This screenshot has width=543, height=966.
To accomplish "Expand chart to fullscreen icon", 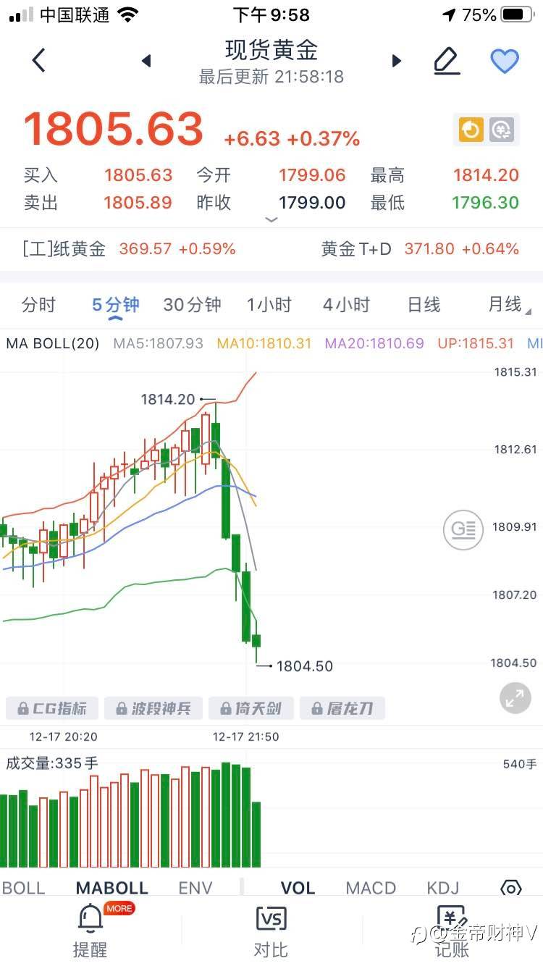I will [515, 698].
